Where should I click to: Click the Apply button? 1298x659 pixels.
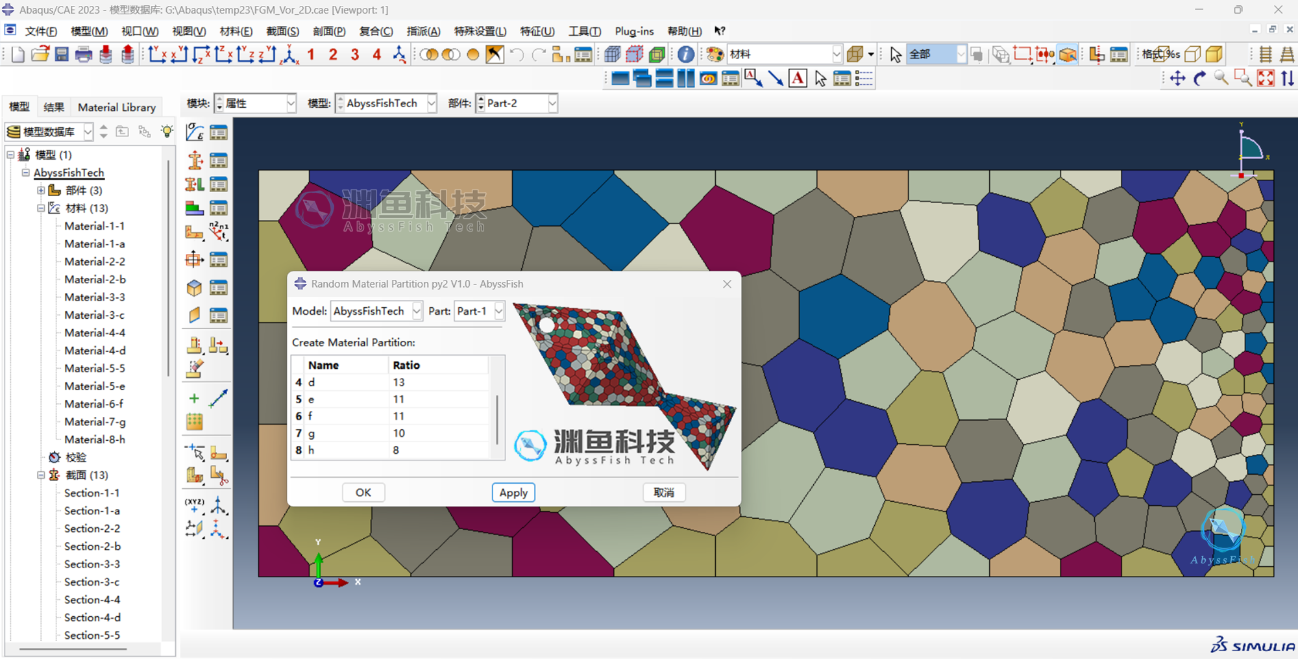(513, 492)
